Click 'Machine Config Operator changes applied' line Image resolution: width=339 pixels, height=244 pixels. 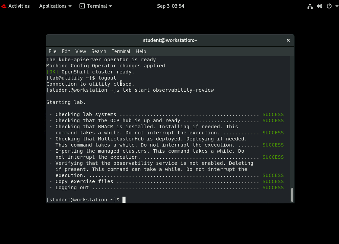[x=106, y=66]
